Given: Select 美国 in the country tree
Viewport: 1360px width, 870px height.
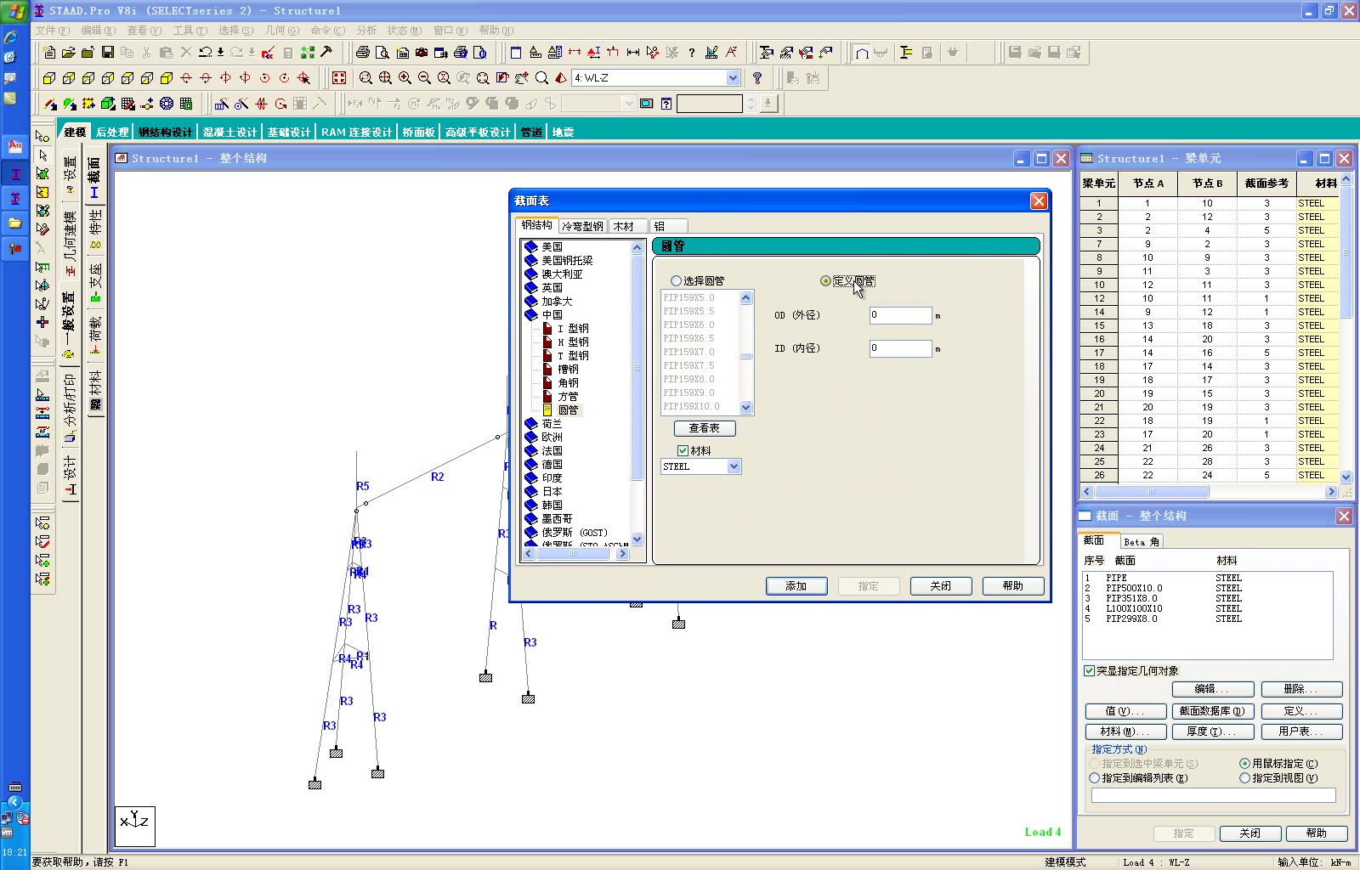Looking at the screenshot, I should pos(552,247).
